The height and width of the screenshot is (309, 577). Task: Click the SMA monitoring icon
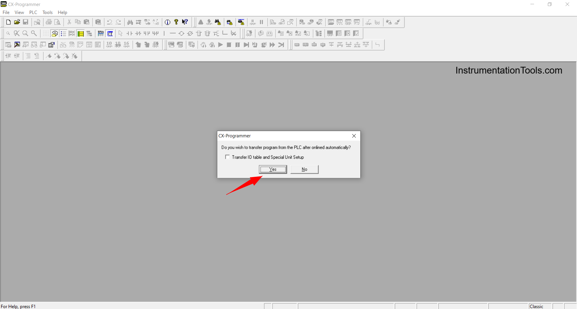101,33
